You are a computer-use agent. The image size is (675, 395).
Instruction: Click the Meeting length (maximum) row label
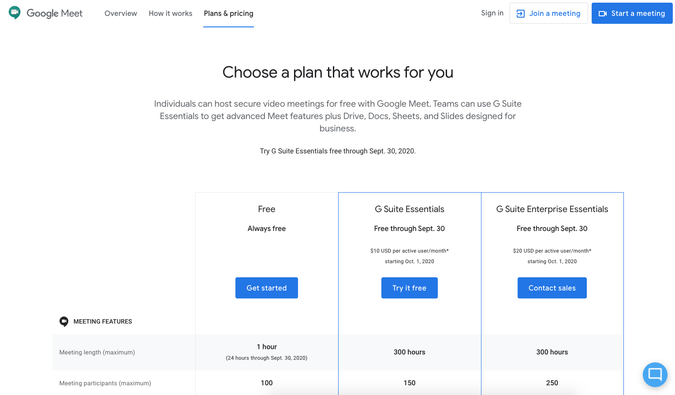[97, 352]
